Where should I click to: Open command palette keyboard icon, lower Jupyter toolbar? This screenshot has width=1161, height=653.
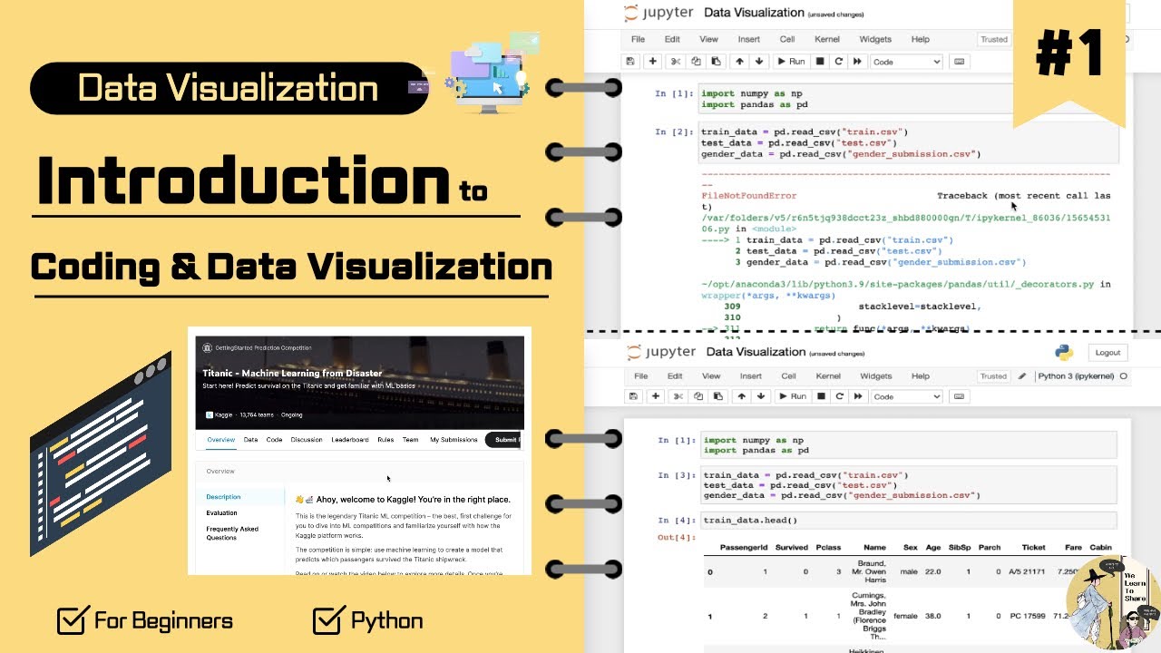click(x=960, y=396)
